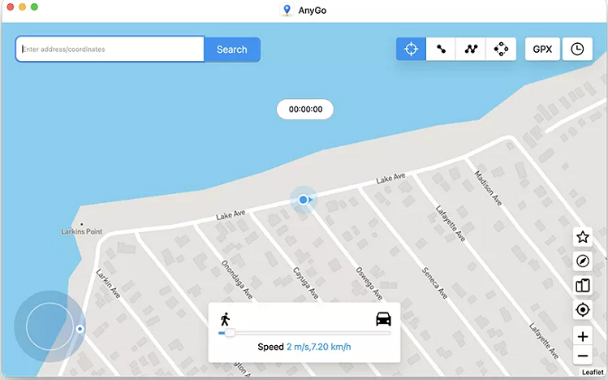The height and width of the screenshot is (380, 608).
Task: Click the Larkins Point map label
Action: (x=82, y=231)
